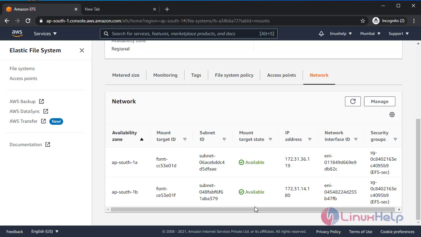
Task: Open a new browser tab with plus icon
Action: pos(167,9)
